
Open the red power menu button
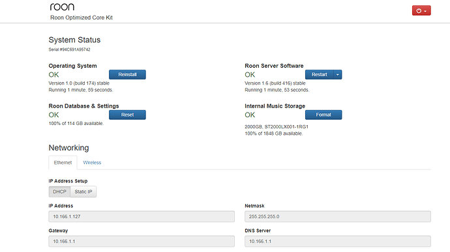[x=421, y=10]
